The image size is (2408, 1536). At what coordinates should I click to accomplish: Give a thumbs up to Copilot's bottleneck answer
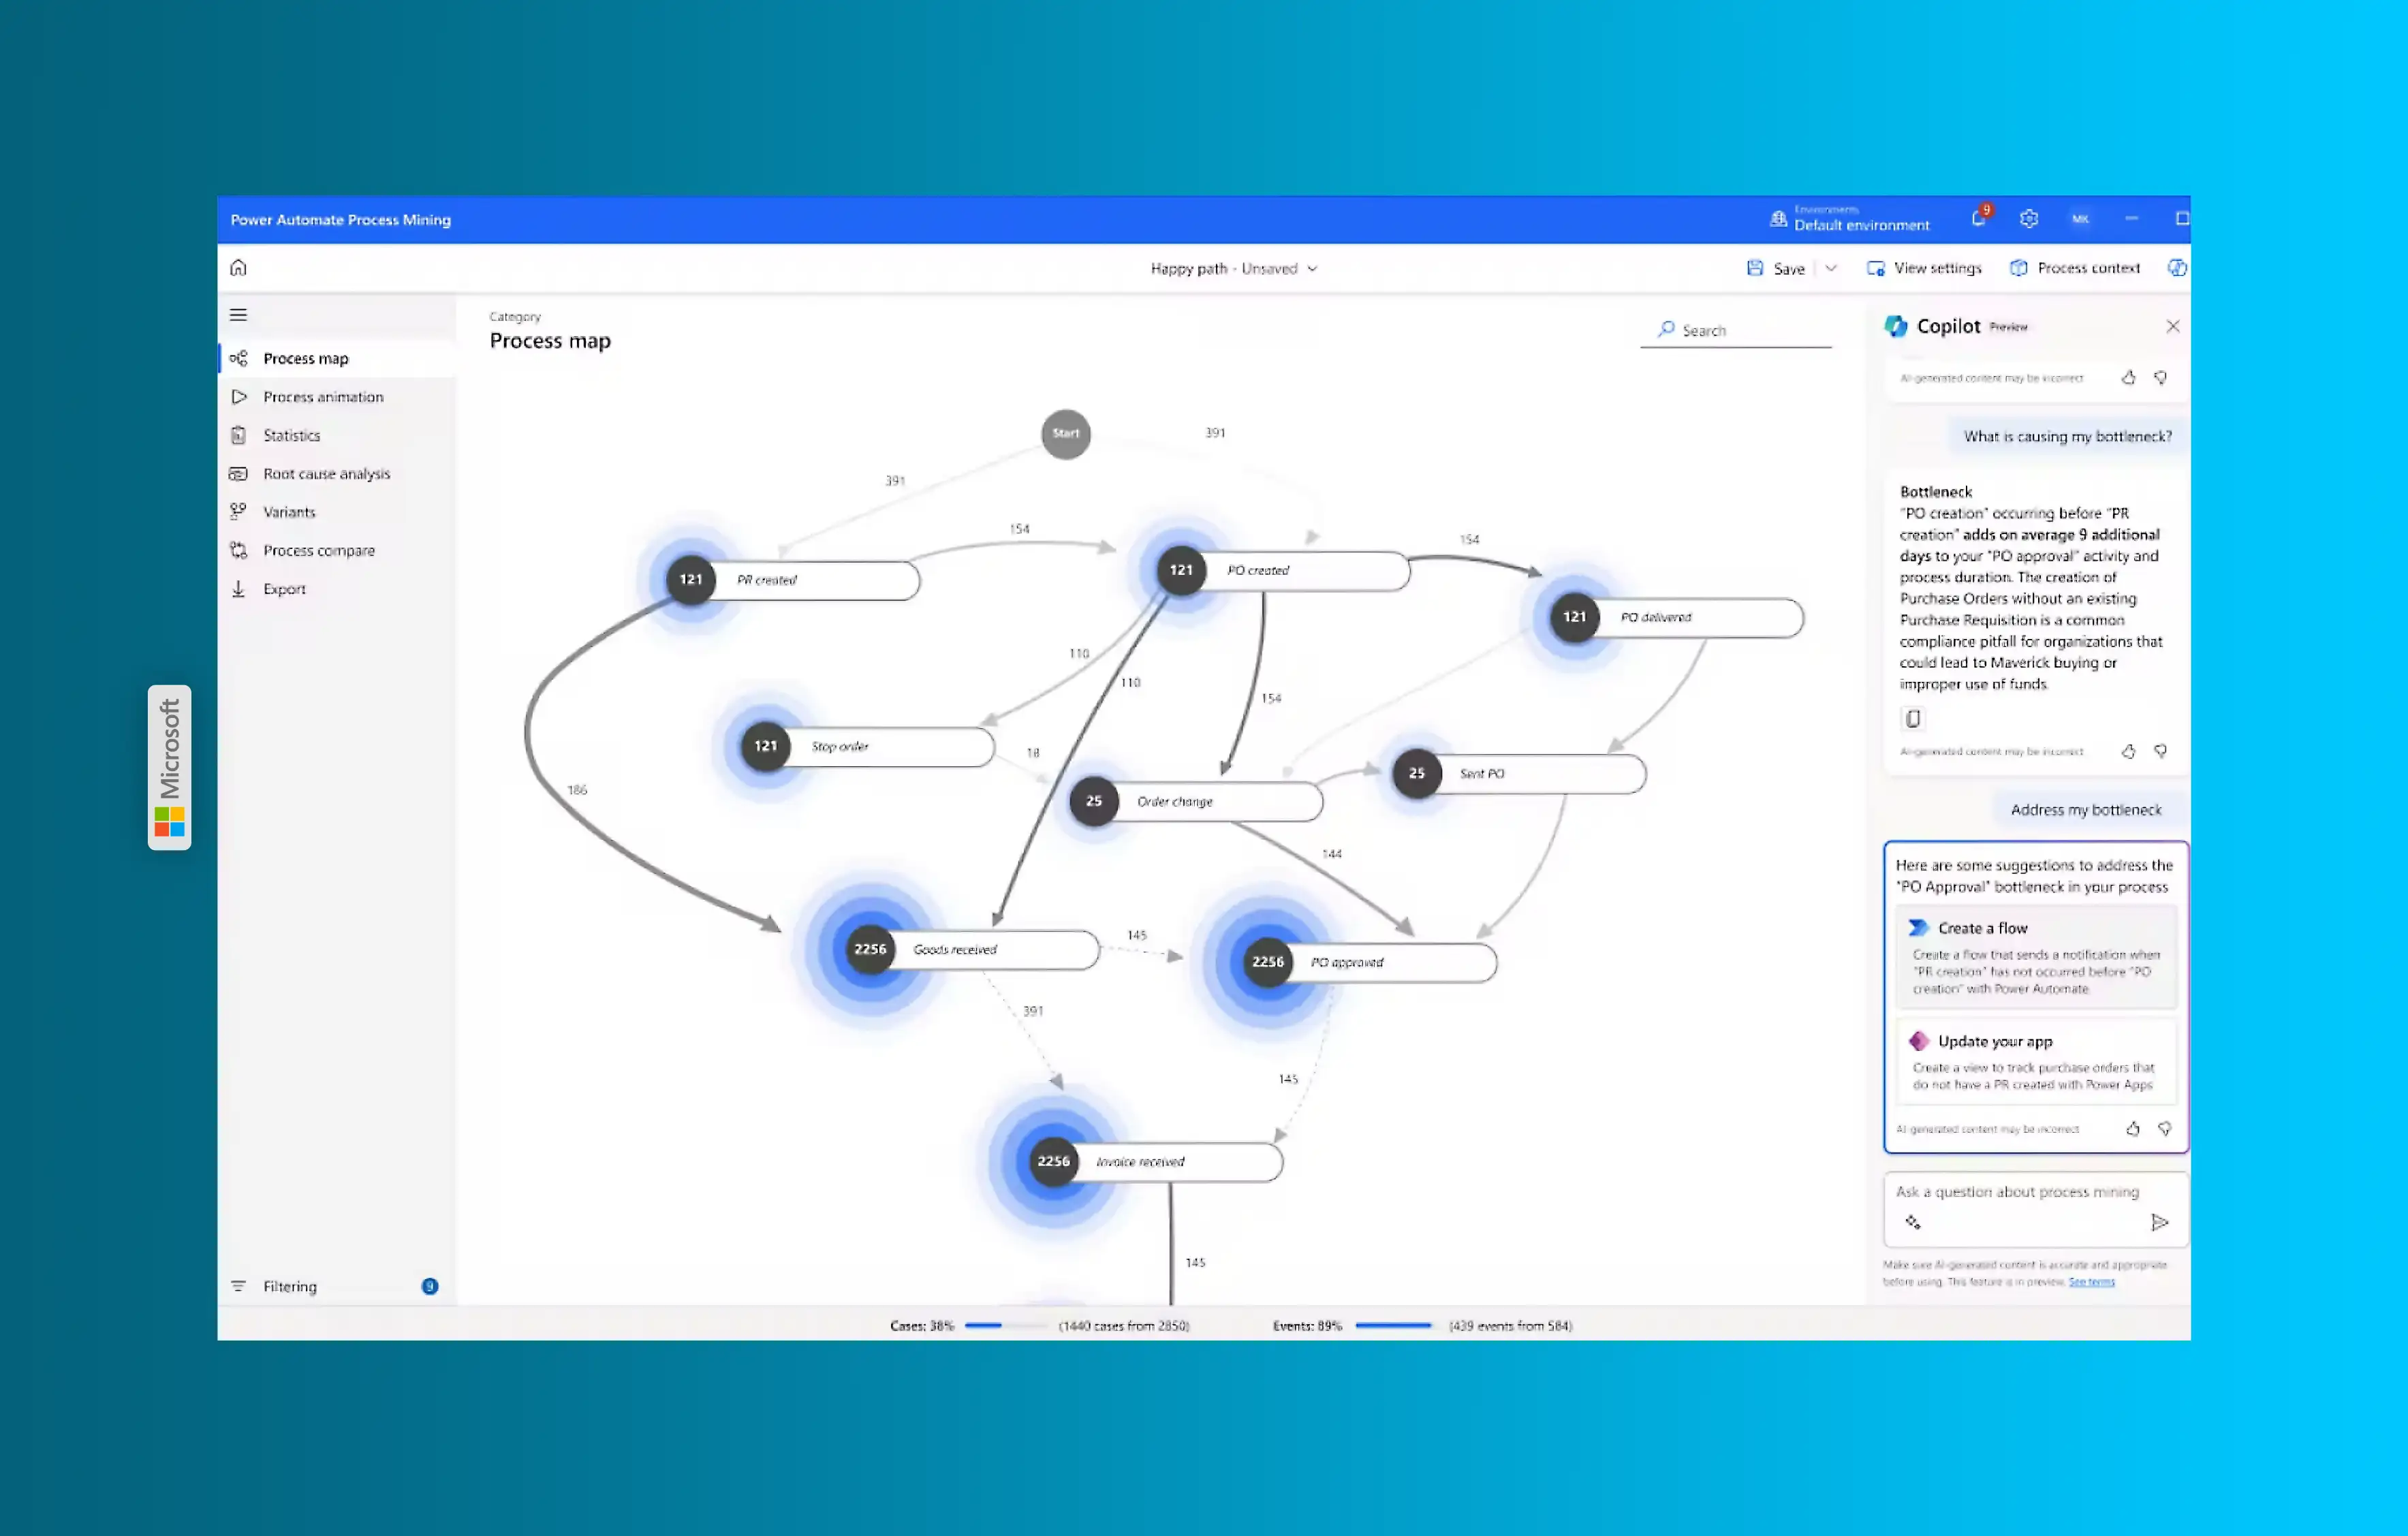click(2129, 751)
